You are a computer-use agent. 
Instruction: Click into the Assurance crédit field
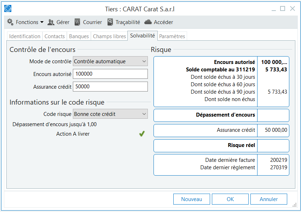coord(110,87)
